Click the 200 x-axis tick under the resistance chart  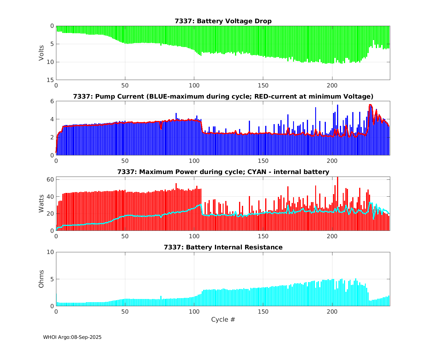(332, 312)
